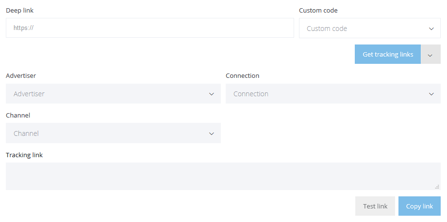Open the Channel dropdown
Screen dimensions: 447x222
click(113, 133)
